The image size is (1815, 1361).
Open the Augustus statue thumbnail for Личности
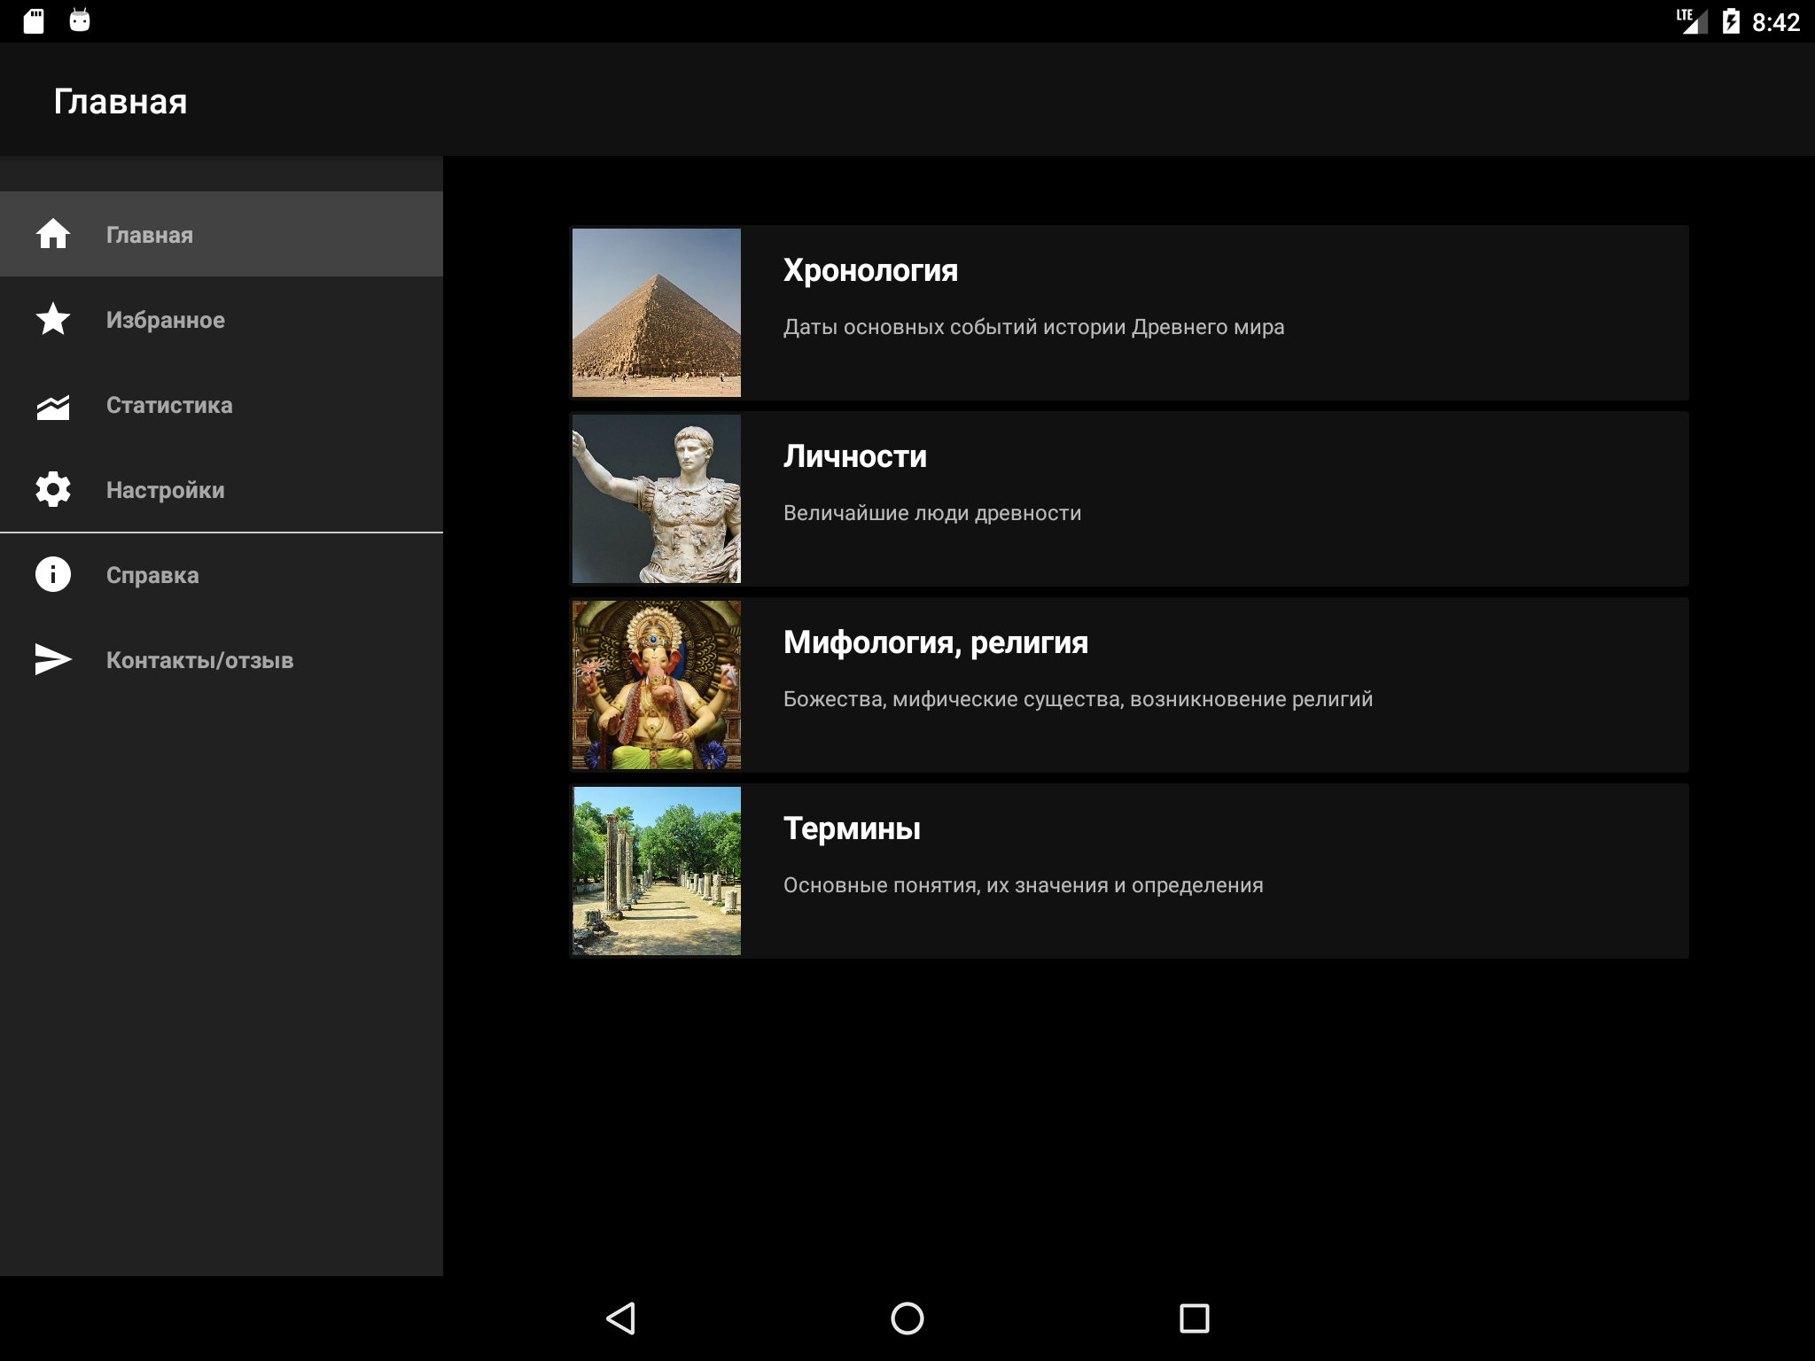[x=657, y=499]
